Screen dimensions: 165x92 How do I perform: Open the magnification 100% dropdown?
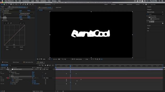pyautogui.click(x=45, y=59)
